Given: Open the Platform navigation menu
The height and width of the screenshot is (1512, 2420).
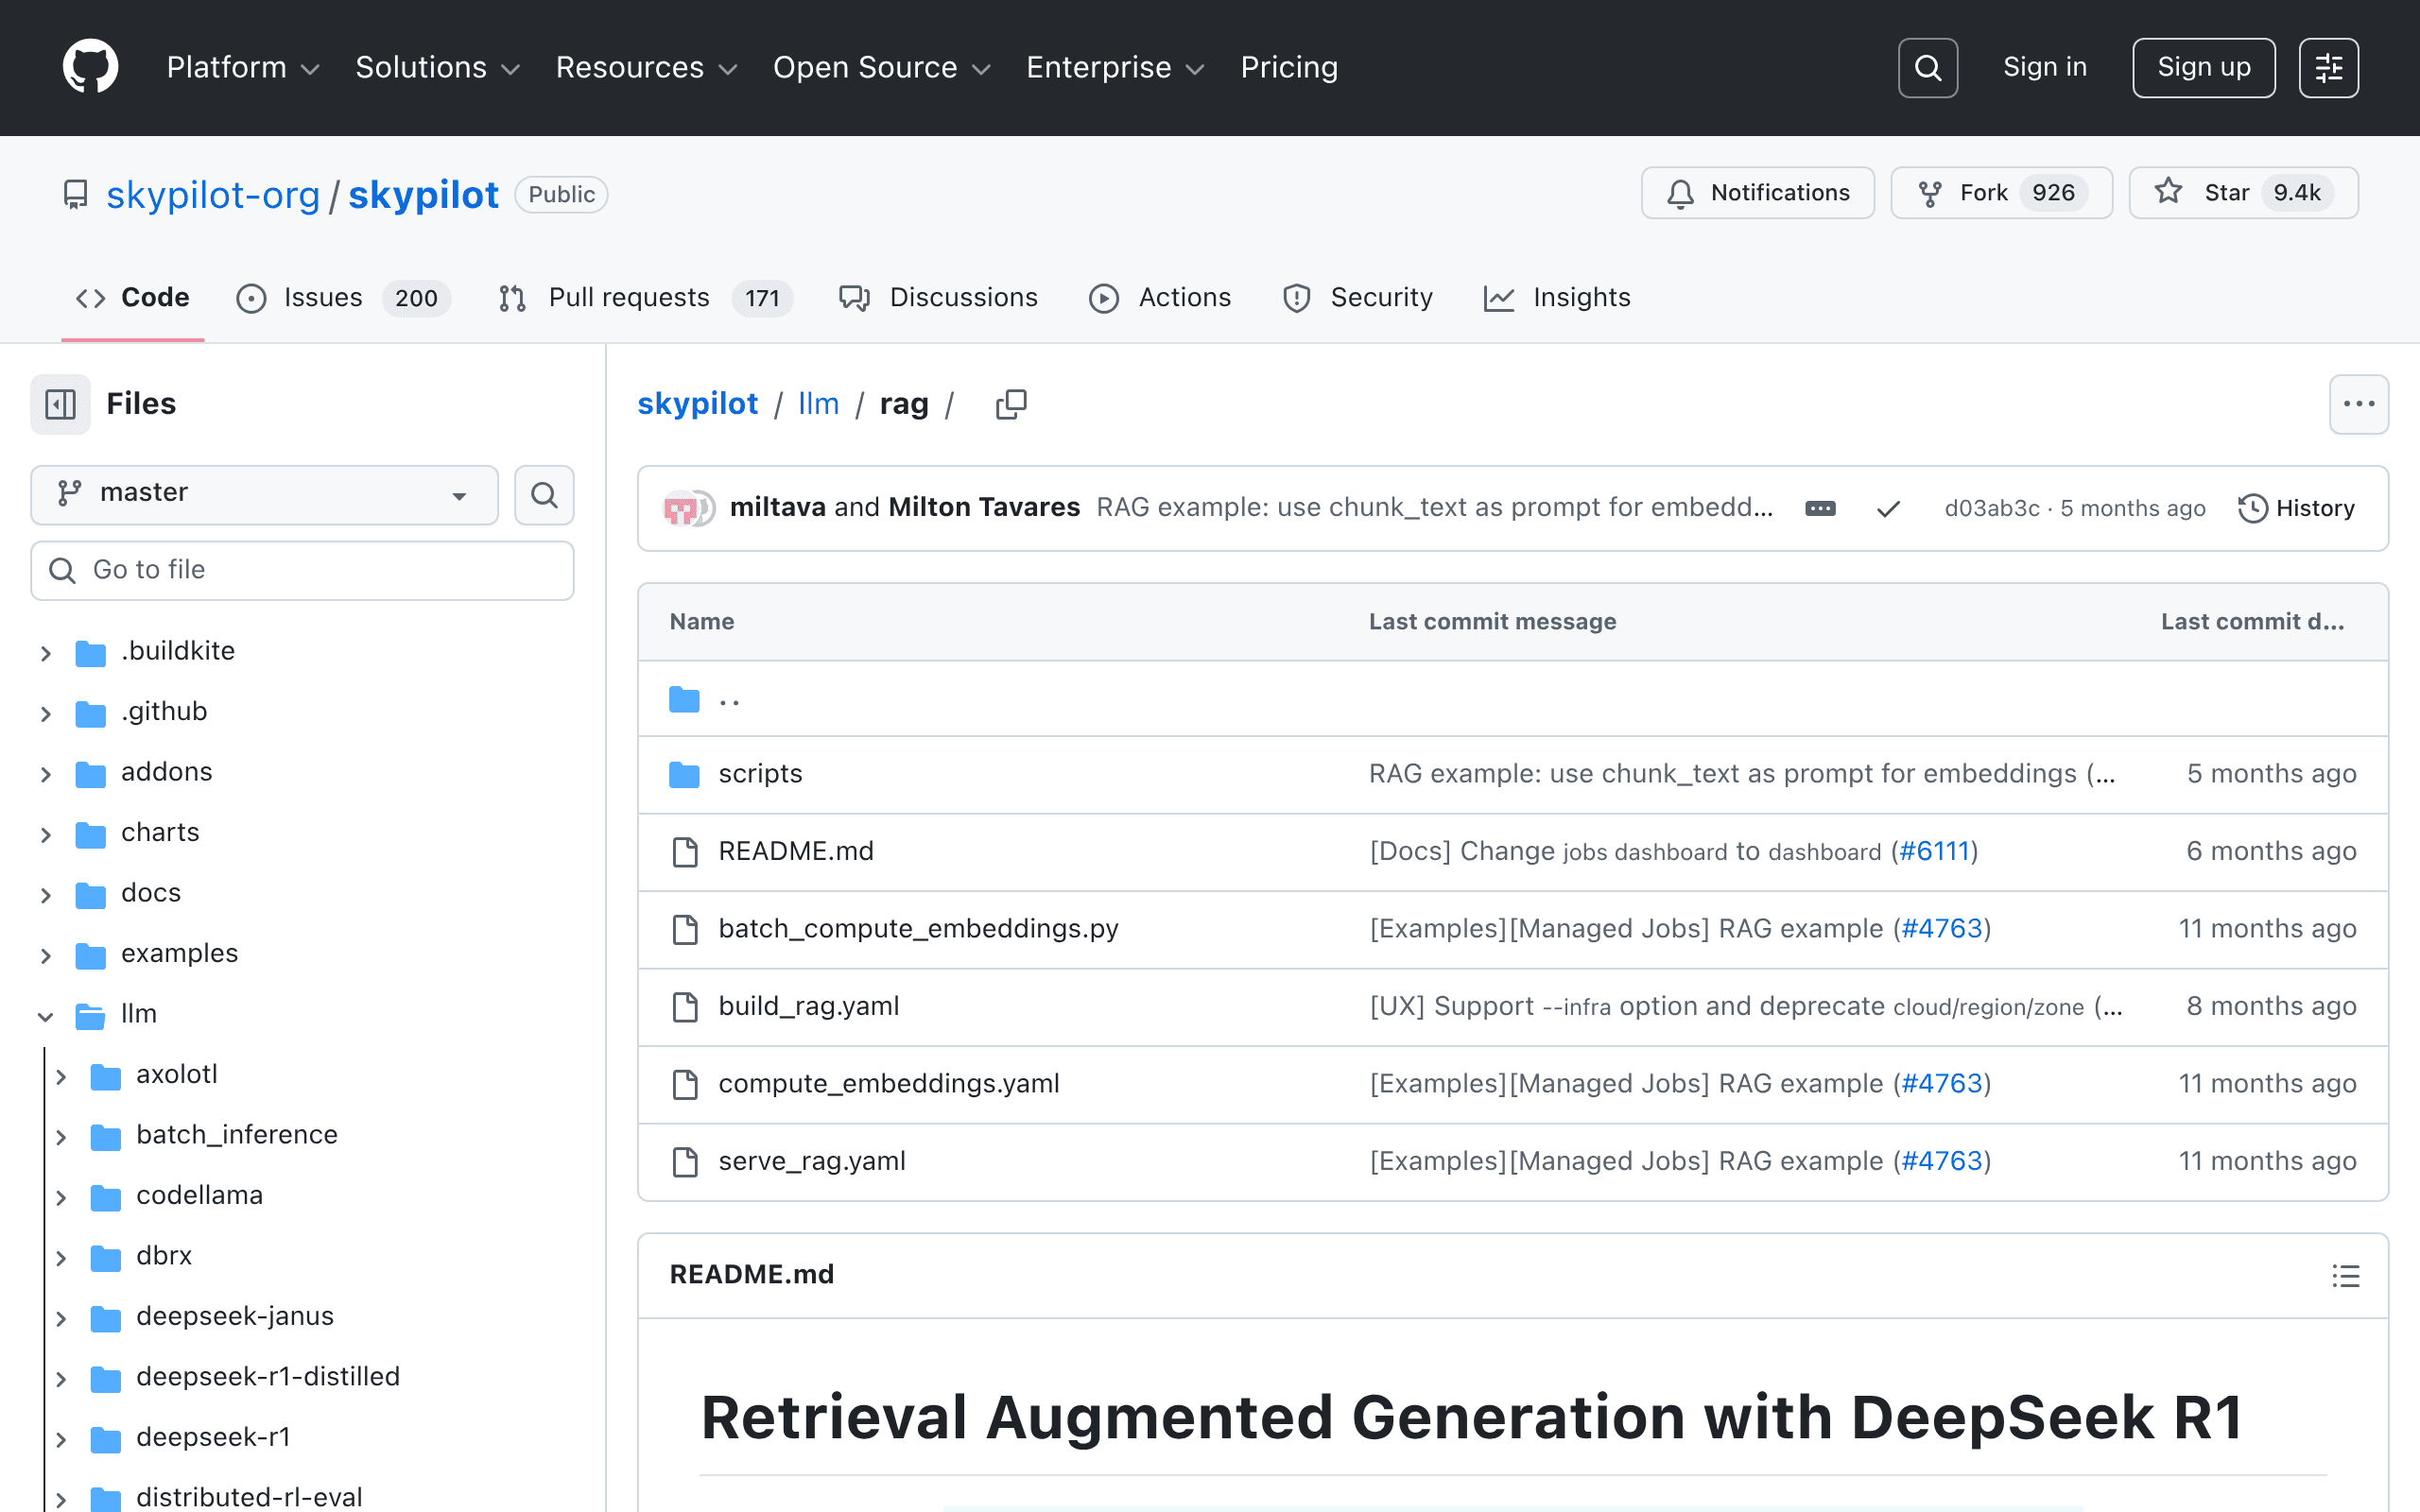Looking at the screenshot, I should [x=242, y=68].
